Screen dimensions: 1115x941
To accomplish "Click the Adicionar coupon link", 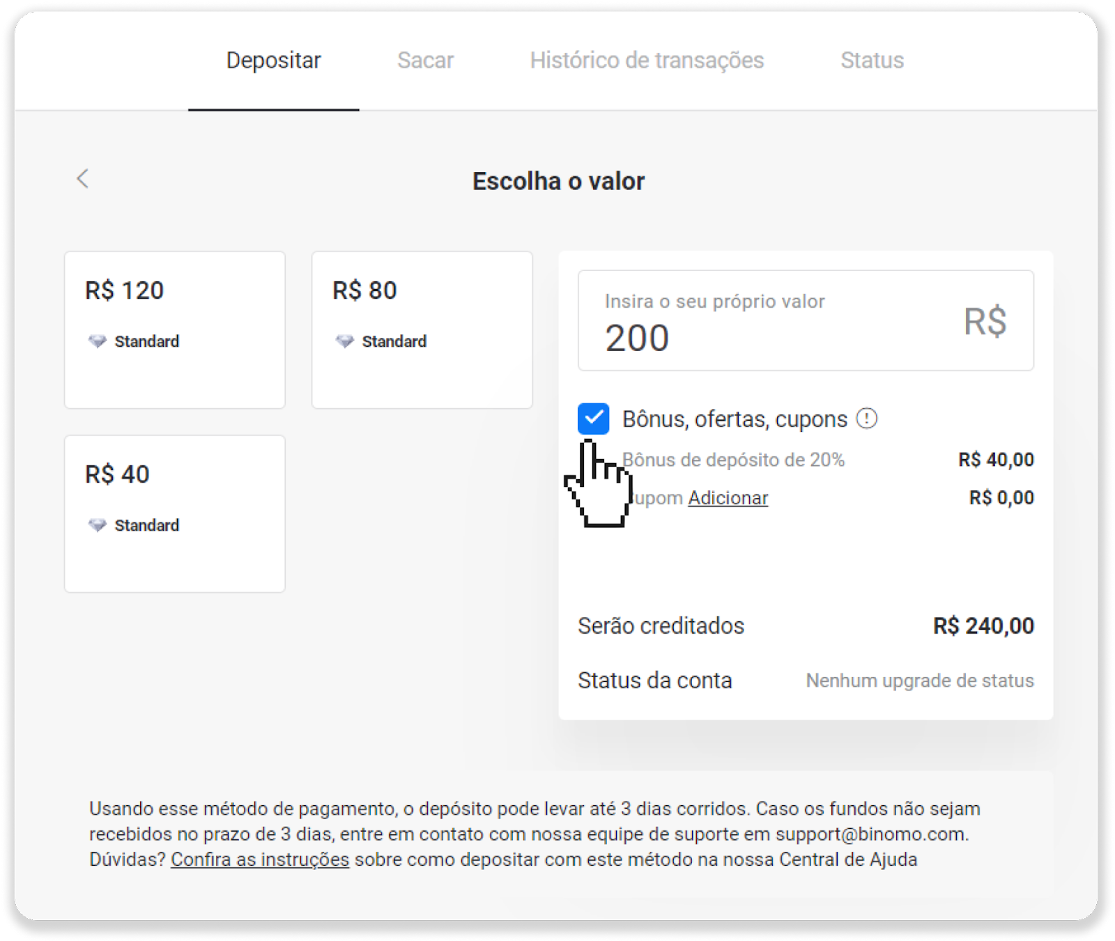I will [728, 498].
